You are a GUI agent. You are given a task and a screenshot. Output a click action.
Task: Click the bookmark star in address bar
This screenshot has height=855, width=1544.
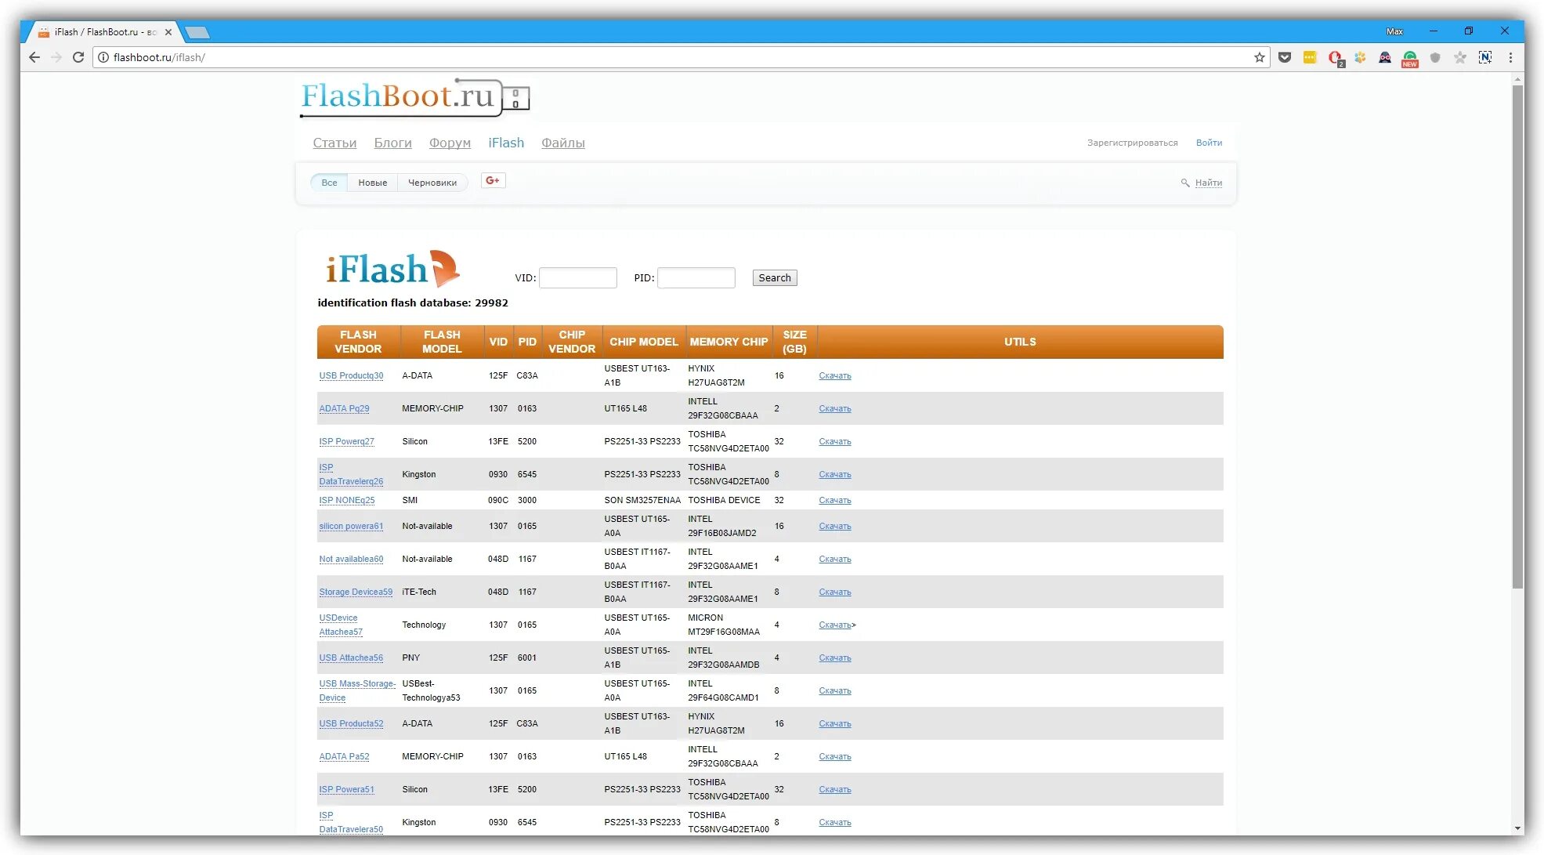[1259, 57]
